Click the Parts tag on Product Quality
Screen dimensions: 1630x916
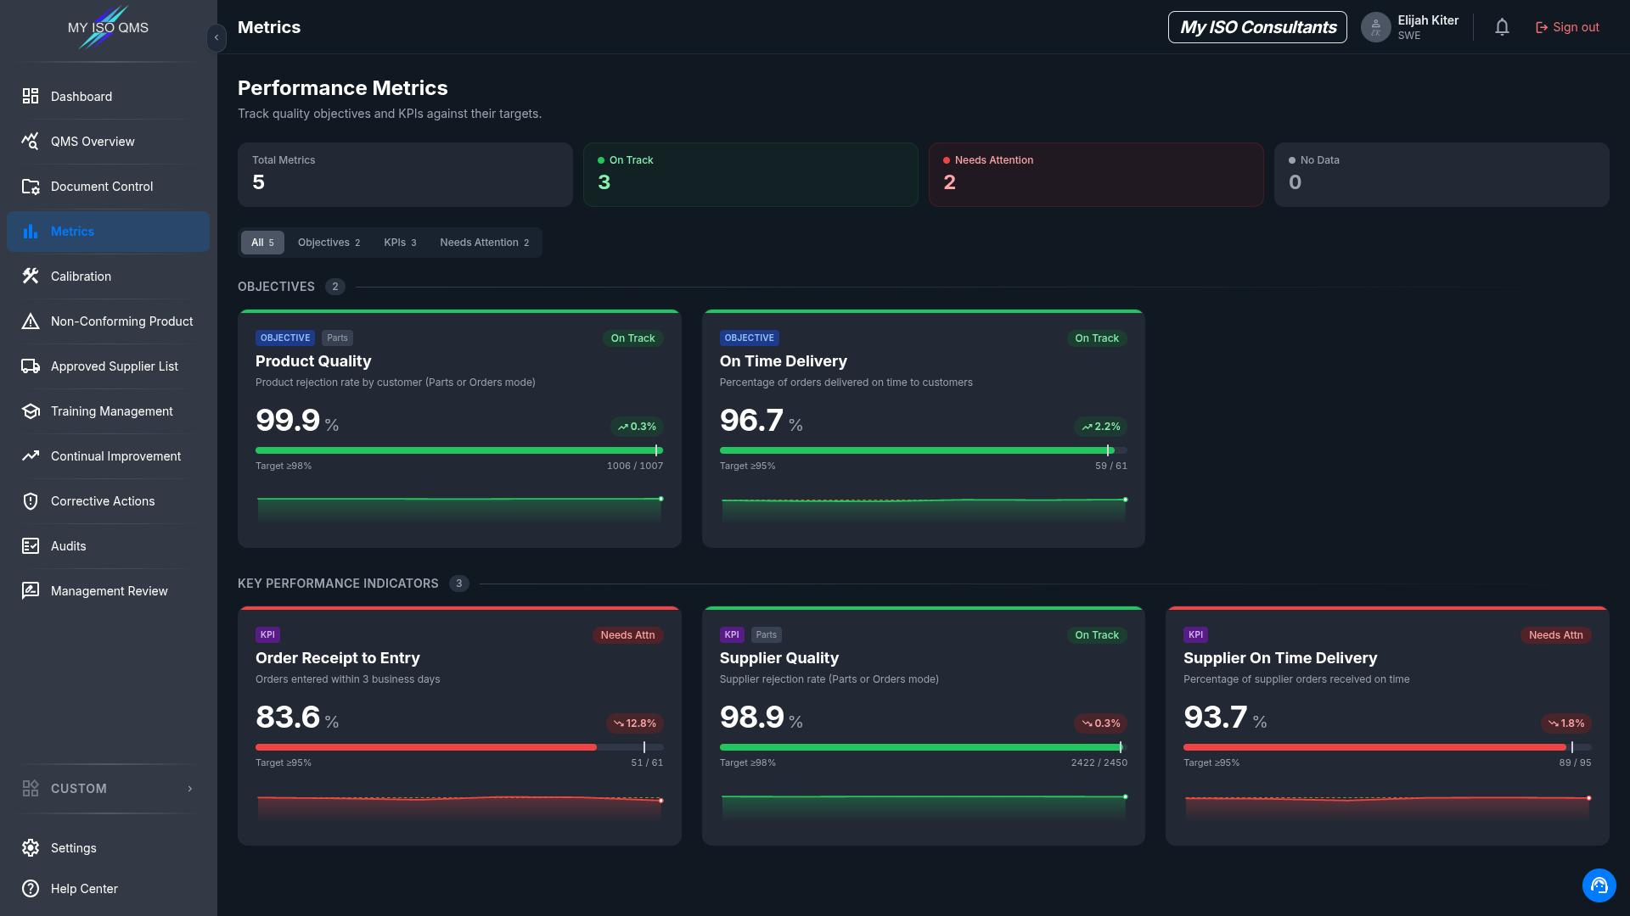click(337, 338)
